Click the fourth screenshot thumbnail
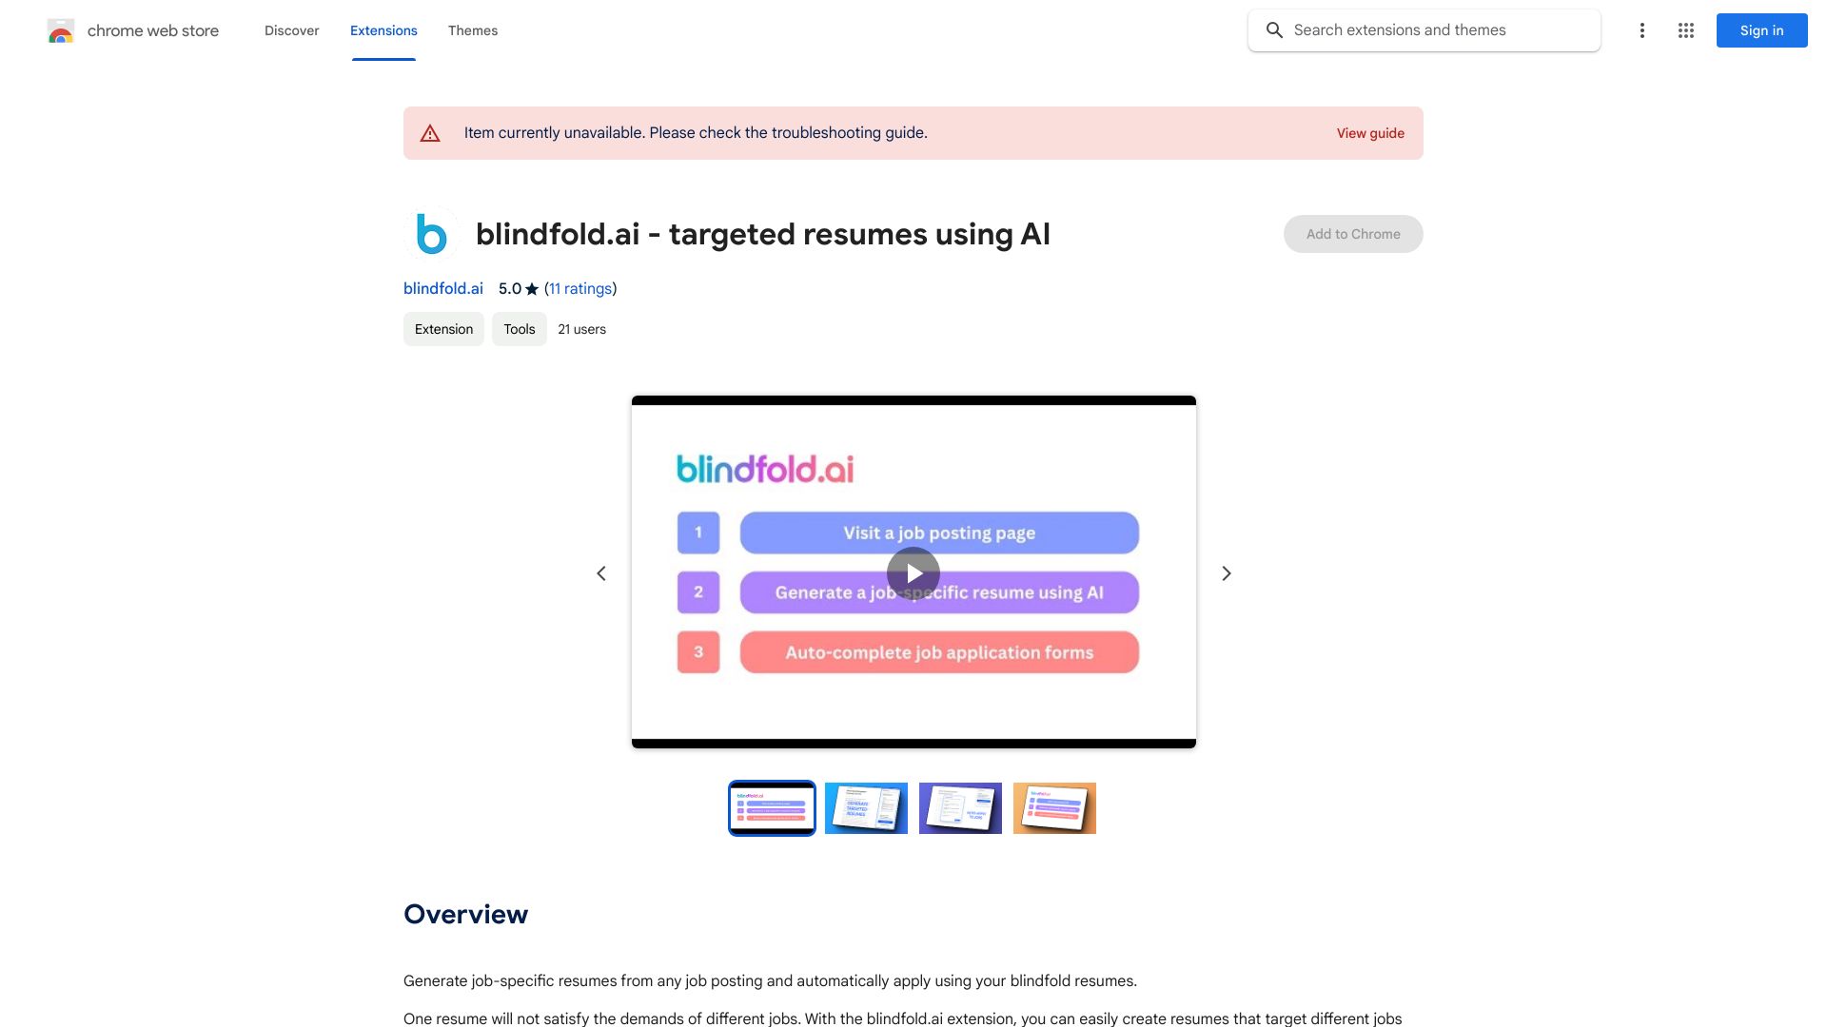1827x1027 pixels. click(1054, 807)
